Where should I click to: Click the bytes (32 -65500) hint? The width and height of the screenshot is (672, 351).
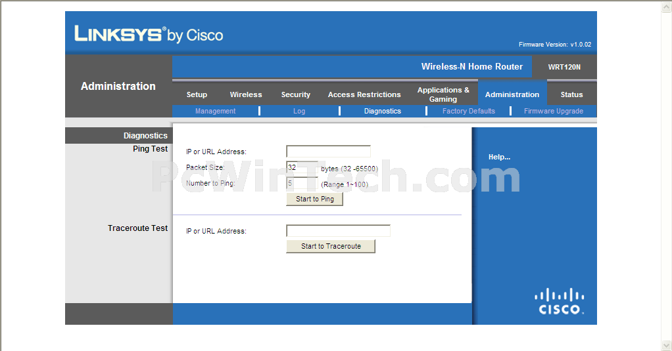point(349,169)
